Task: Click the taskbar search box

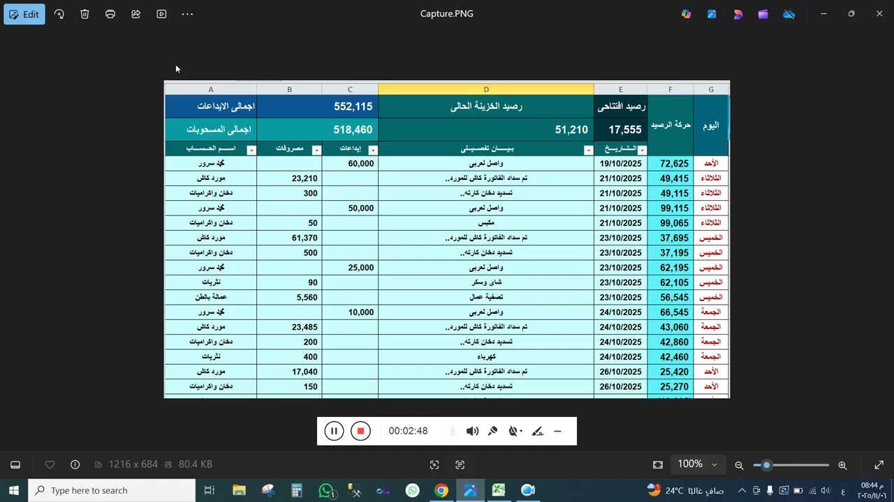Action: point(112,490)
